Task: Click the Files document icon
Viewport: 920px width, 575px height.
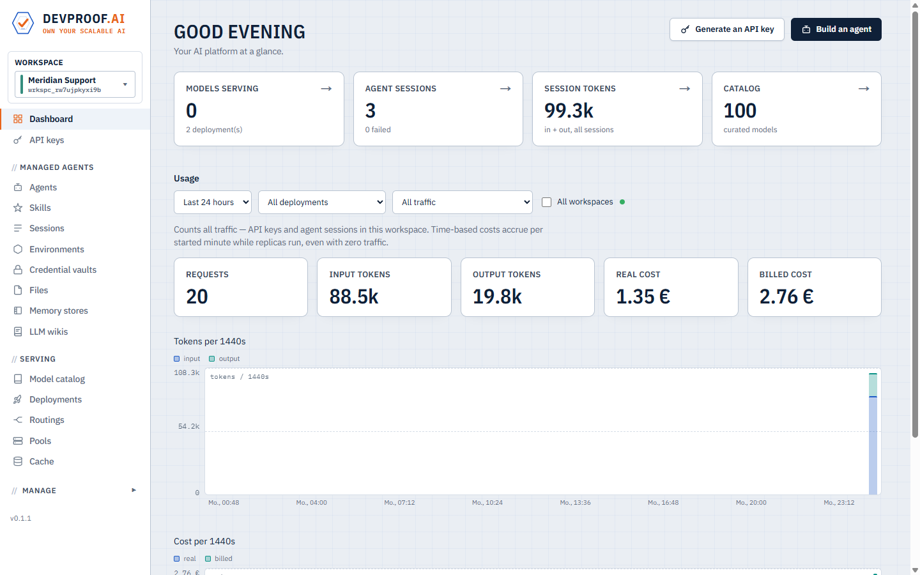Action: pos(18,290)
